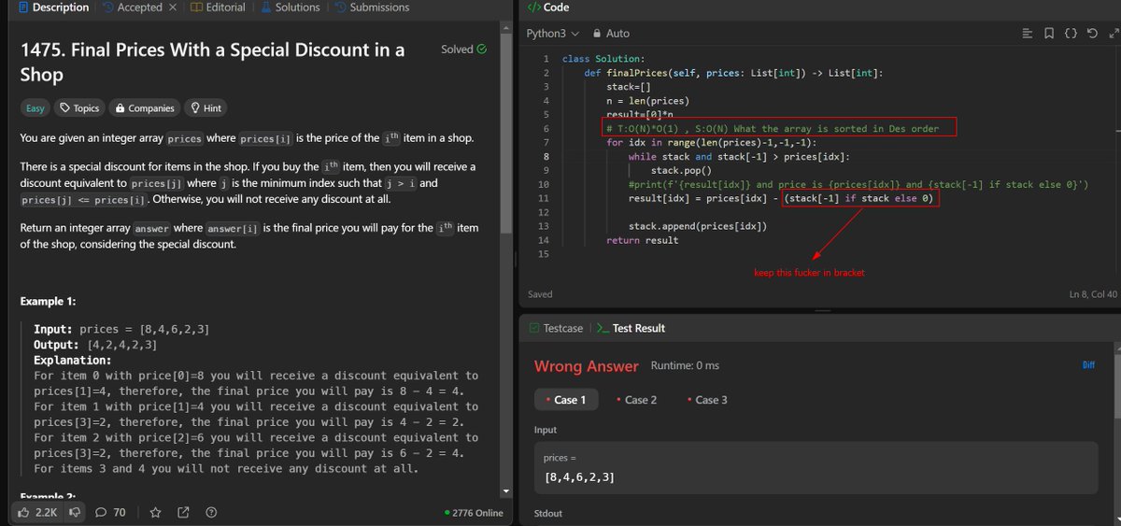Screen dimensions: 1121x526
Task: Open the help question-mark icon
Action: (x=211, y=512)
